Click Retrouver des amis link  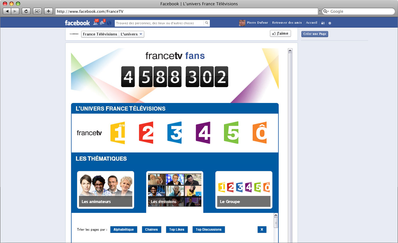(287, 23)
